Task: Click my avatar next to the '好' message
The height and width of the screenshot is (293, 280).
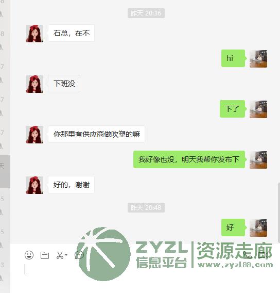Action: (x=258, y=228)
